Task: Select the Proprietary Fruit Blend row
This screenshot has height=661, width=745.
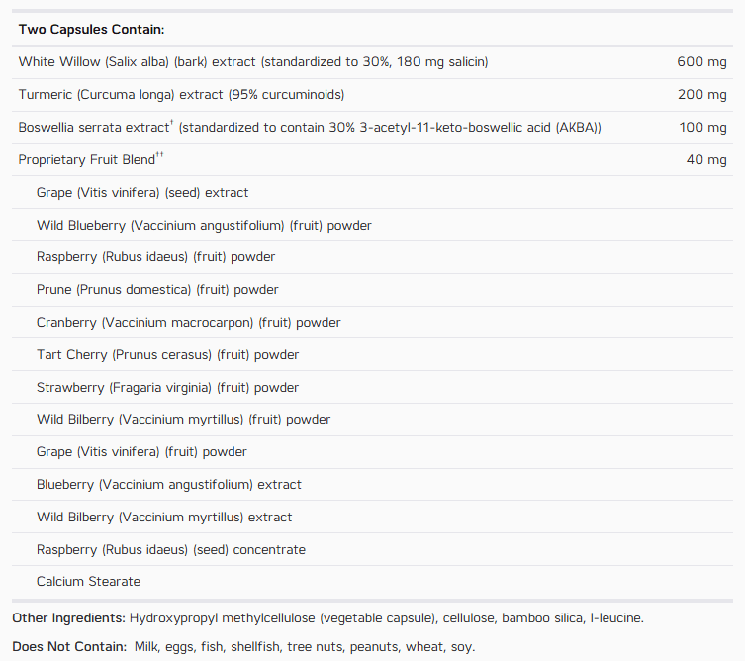Action: pyautogui.click(x=372, y=159)
